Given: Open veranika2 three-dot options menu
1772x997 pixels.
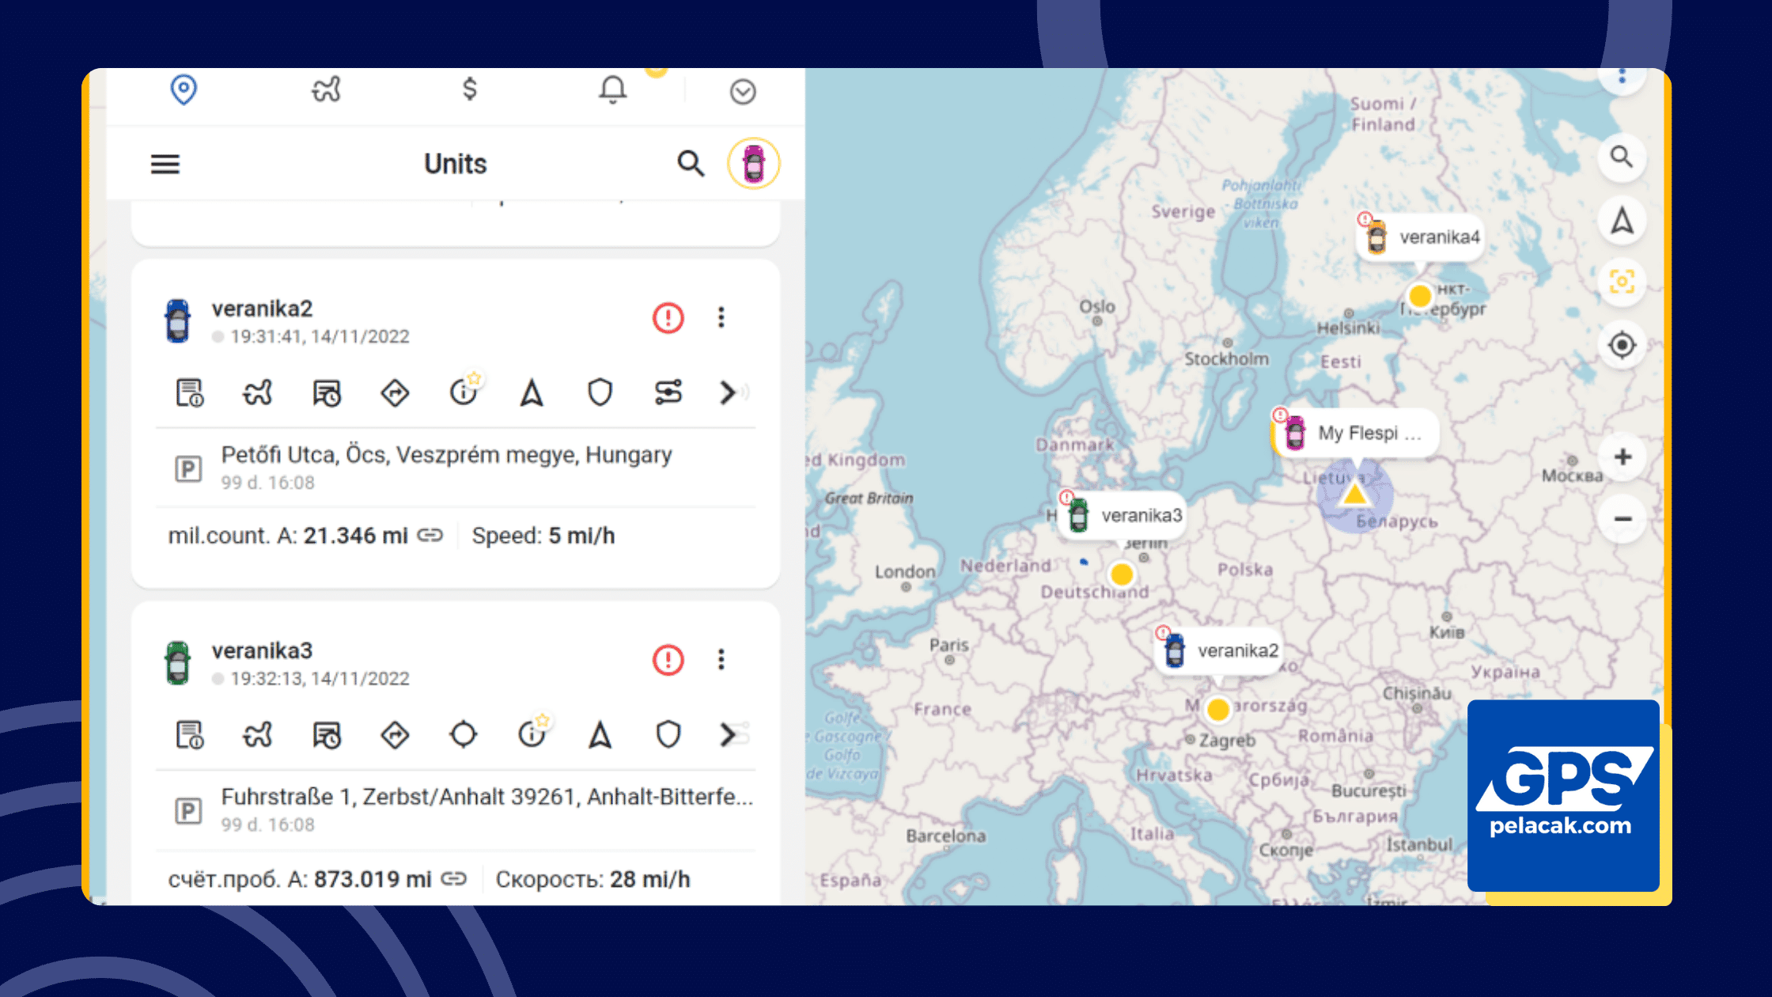Looking at the screenshot, I should pyautogui.click(x=721, y=317).
